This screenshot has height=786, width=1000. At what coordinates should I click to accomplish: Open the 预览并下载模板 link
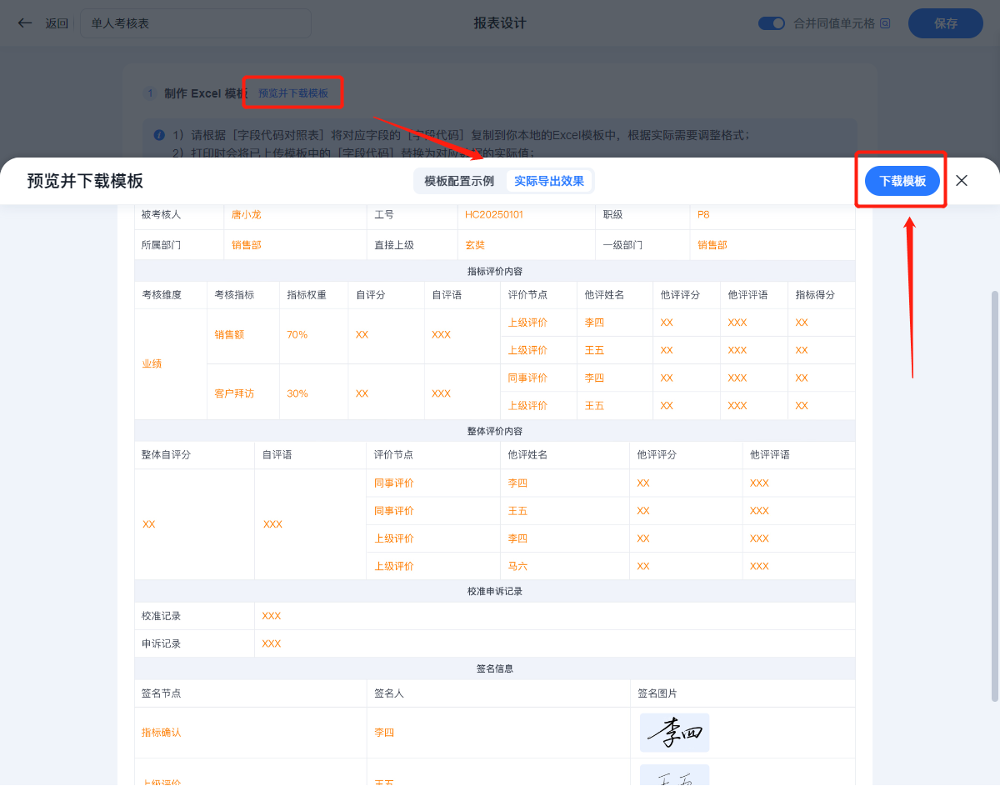pos(292,93)
